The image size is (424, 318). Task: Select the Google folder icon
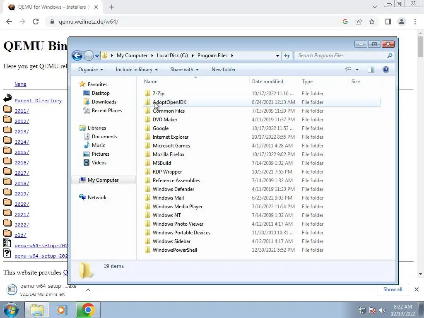pos(147,128)
